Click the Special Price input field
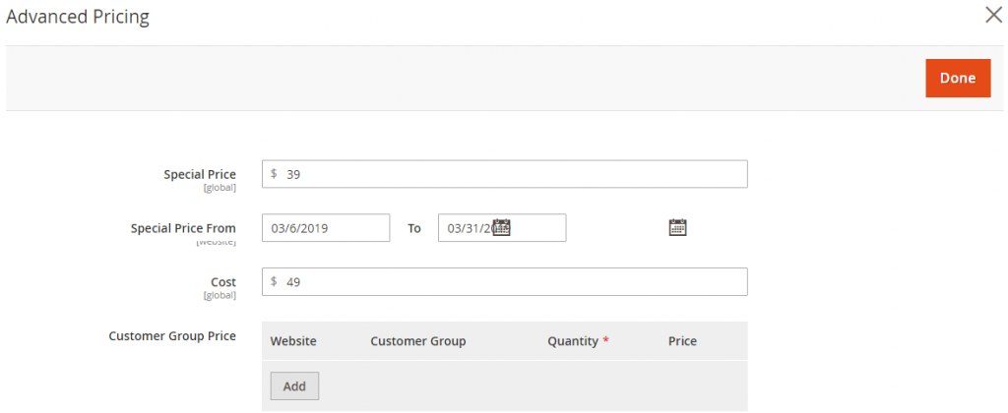This screenshot has width=1008, height=413. (x=505, y=174)
